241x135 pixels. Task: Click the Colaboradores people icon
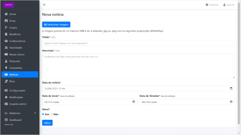pos(6,41)
